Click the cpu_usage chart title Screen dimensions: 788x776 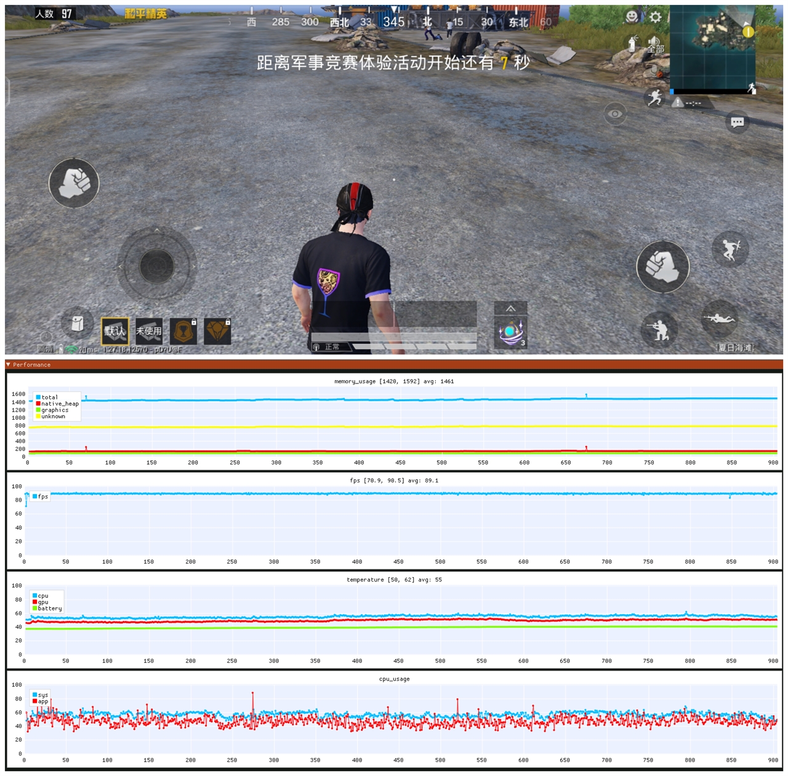pyautogui.click(x=394, y=679)
